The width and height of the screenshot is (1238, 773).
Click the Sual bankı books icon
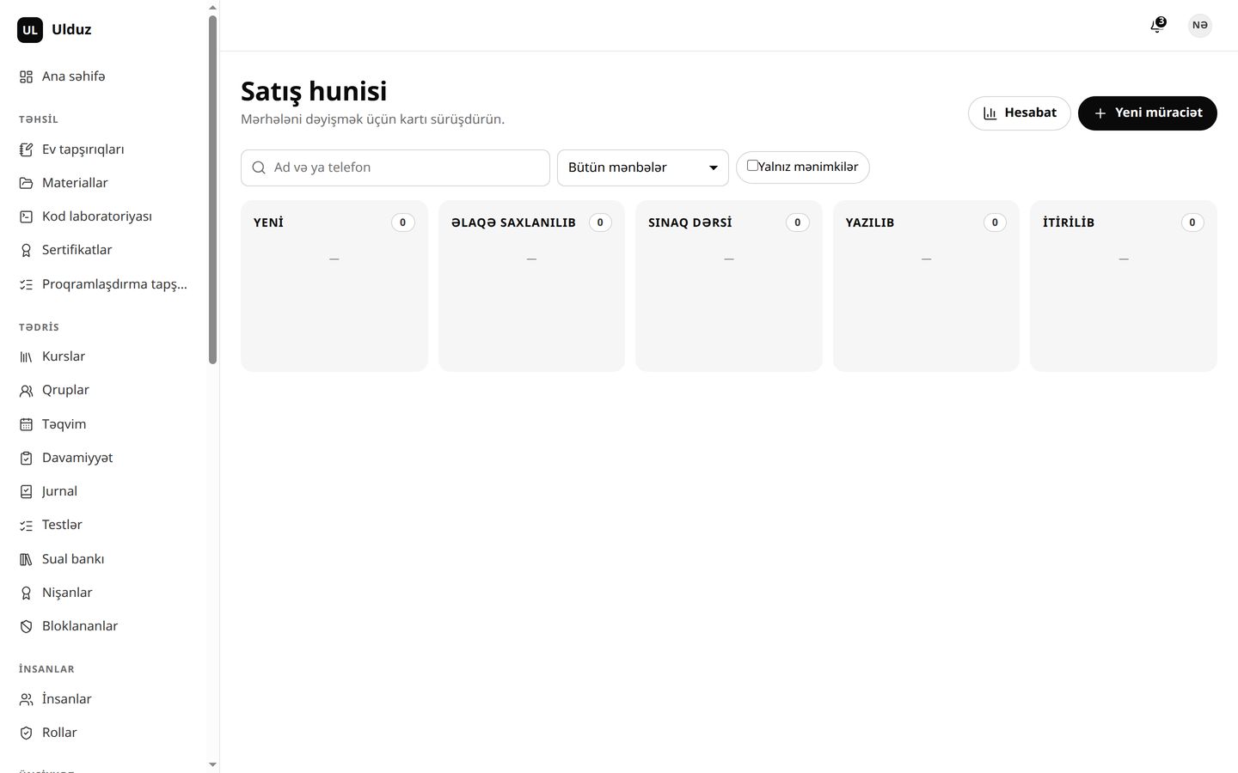(26, 559)
